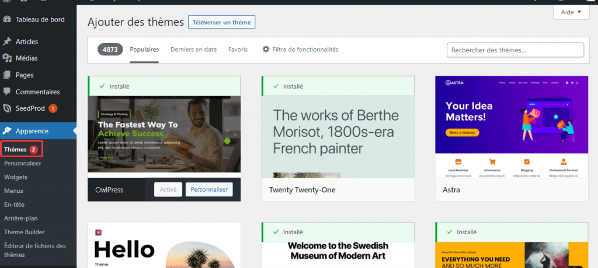598x268 pixels.
Task: Click Téléverser un thème button
Action: pos(221,22)
